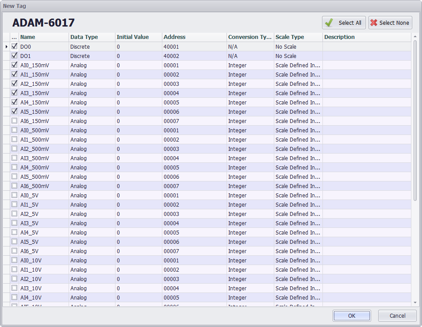Screen dimensions: 422x327
Task: Uncheck the DO1 tag checkbox
Action: (15, 56)
